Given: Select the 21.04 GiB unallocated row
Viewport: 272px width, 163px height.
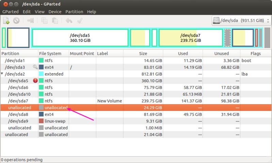Looking at the screenshot, I should (136, 134).
